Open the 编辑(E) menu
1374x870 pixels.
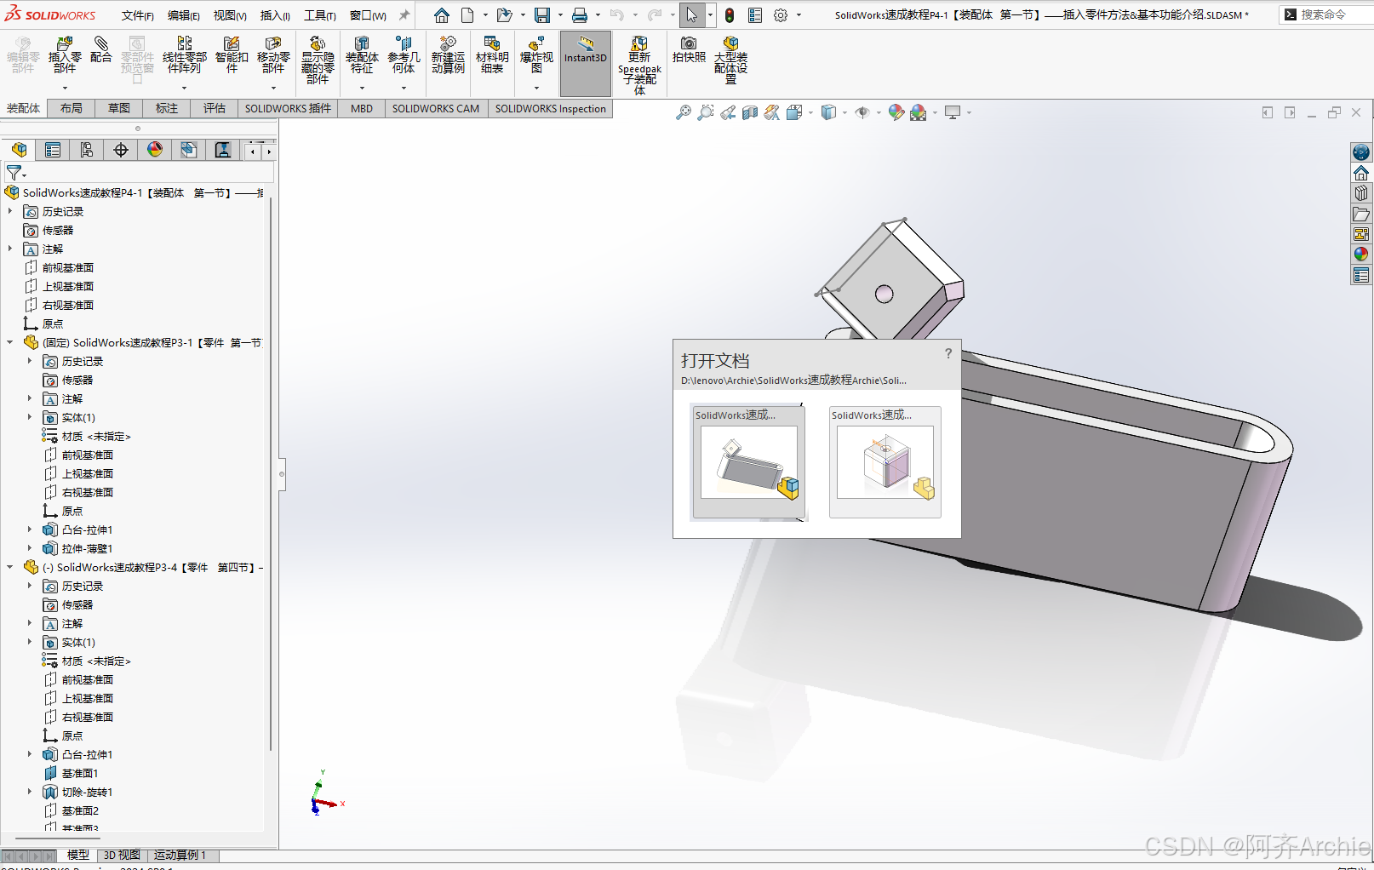pyautogui.click(x=184, y=15)
